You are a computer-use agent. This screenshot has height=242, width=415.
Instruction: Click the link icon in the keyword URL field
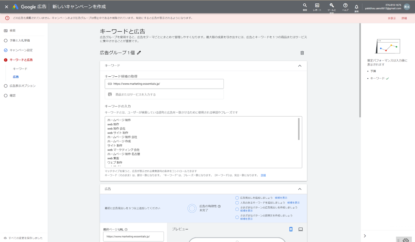click(110, 84)
